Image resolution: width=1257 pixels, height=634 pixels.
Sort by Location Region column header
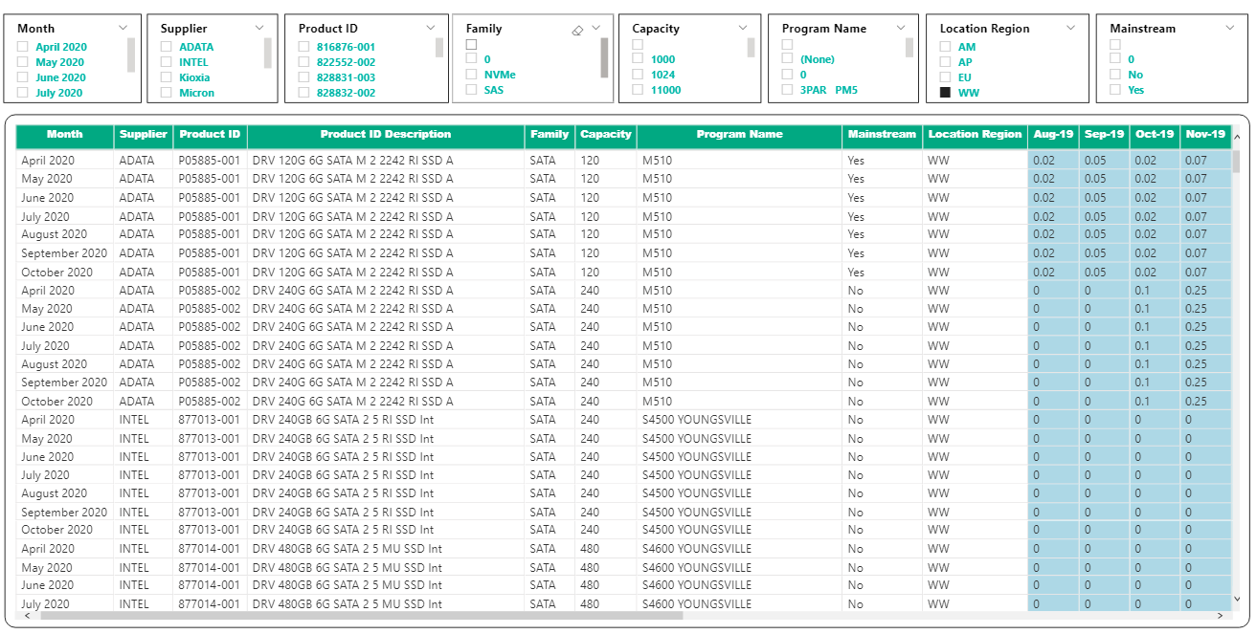(975, 136)
